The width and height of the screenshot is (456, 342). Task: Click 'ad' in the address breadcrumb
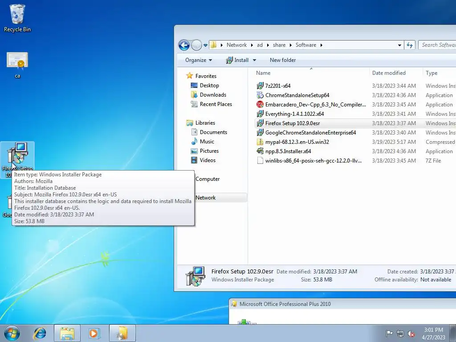260,45
